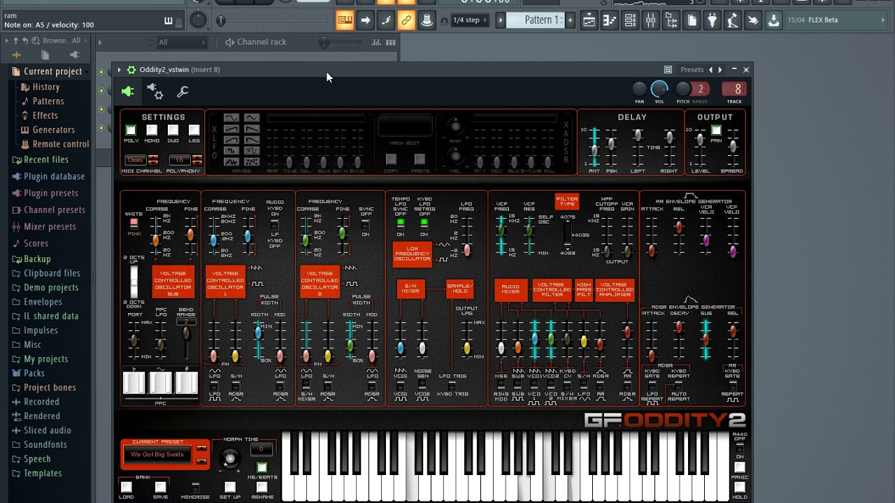895x503 pixels.
Task: Enable MONO voice mode
Action: coord(152,131)
